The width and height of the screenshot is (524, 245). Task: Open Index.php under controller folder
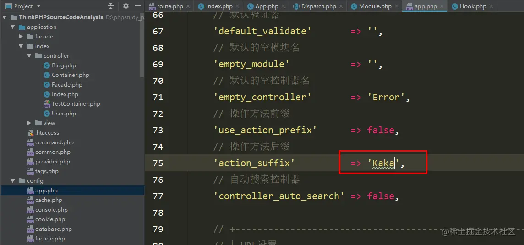65,94
